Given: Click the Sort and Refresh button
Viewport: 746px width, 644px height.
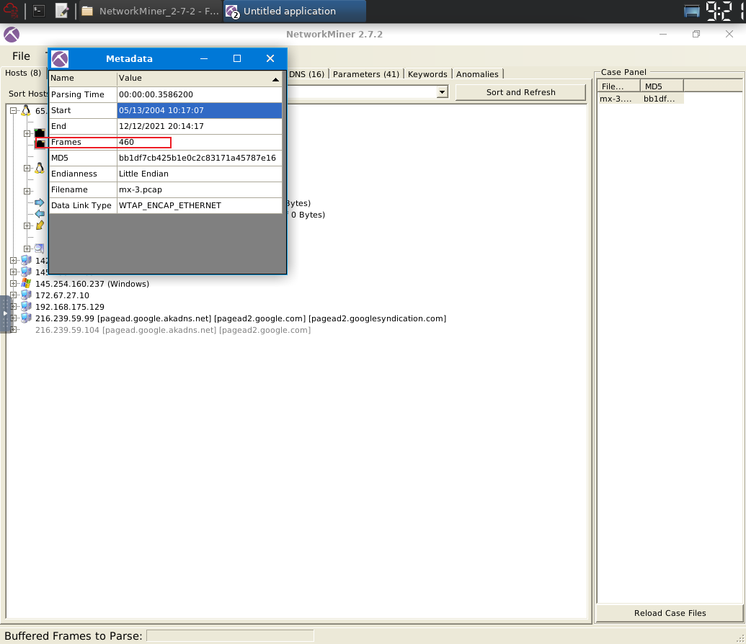Looking at the screenshot, I should click(x=520, y=92).
